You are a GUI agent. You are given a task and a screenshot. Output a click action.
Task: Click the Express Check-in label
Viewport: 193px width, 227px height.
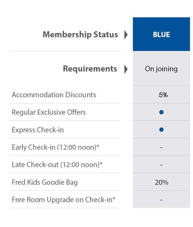(38, 130)
